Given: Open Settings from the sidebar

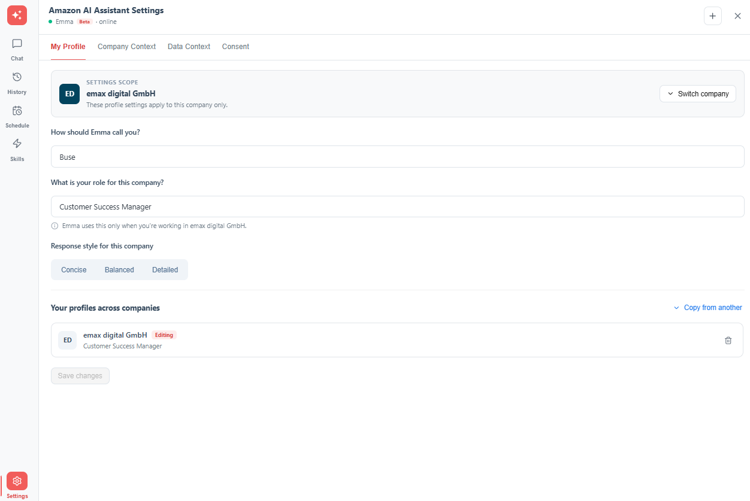Looking at the screenshot, I should click(17, 485).
